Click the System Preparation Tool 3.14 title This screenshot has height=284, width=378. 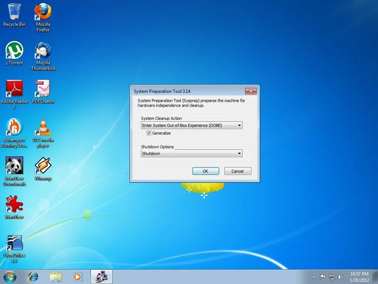pos(162,91)
